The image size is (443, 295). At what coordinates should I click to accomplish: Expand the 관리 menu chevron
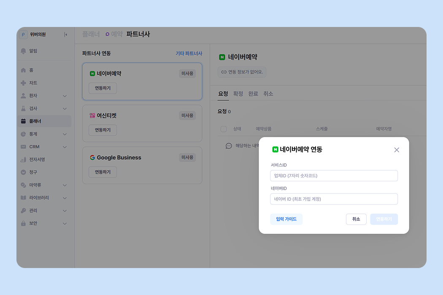[65, 211]
